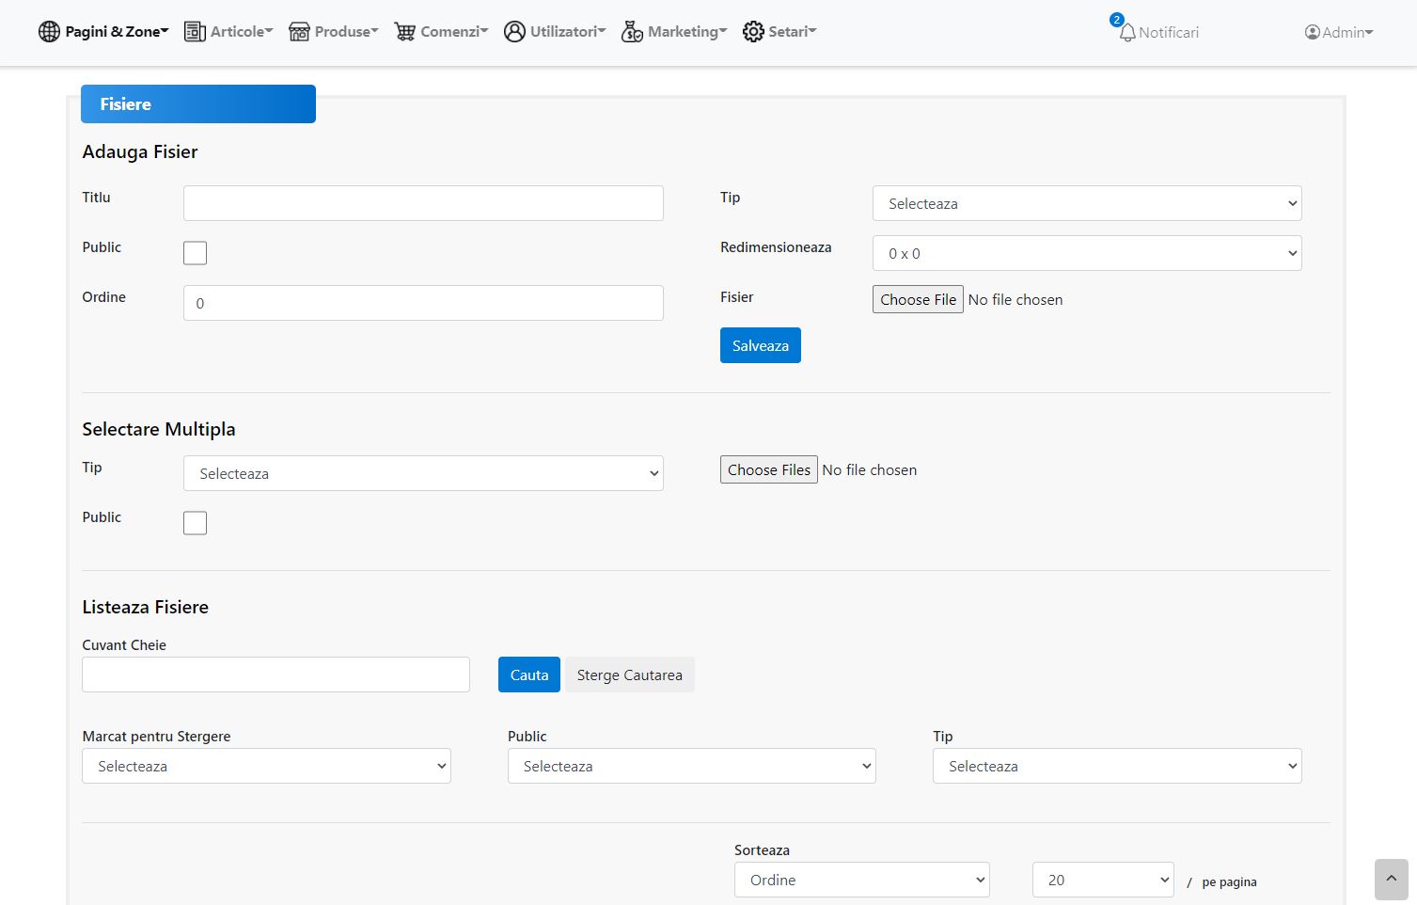Open the Setari menu
Viewport: 1417px width, 905px height.
point(779,32)
